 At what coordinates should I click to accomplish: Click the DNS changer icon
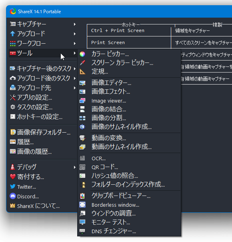tap(82, 231)
